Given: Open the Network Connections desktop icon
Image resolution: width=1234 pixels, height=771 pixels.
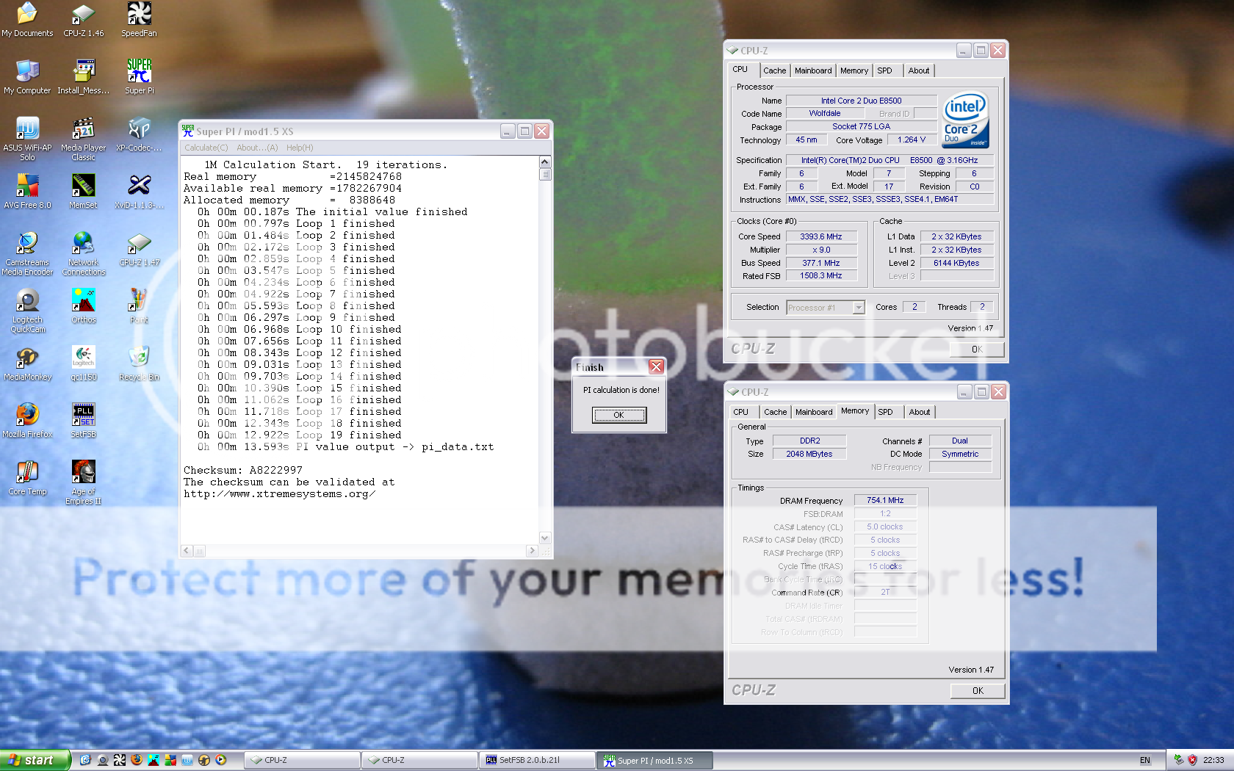Looking at the screenshot, I should click(x=83, y=253).
